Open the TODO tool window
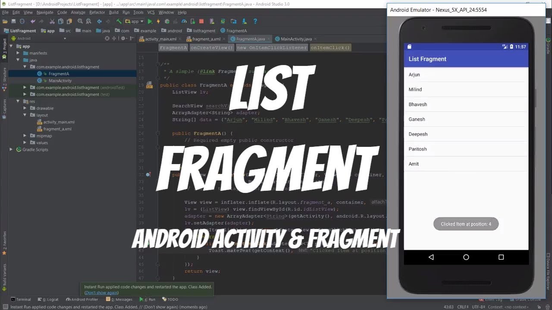The image size is (552, 310). click(x=170, y=299)
